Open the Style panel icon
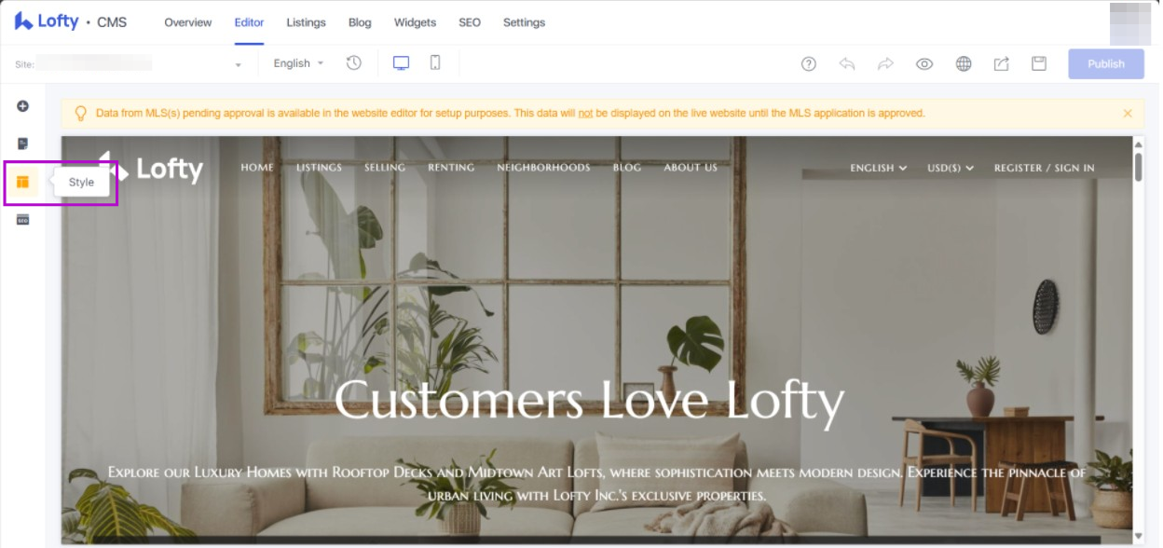This screenshot has width=1163, height=548. [x=23, y=182]
